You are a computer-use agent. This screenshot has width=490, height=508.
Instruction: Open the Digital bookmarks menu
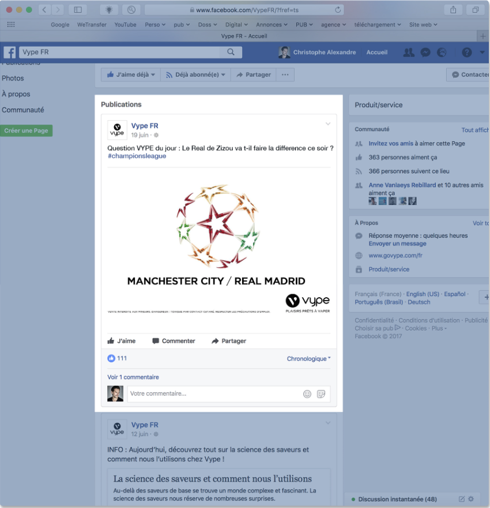point(236,25)
